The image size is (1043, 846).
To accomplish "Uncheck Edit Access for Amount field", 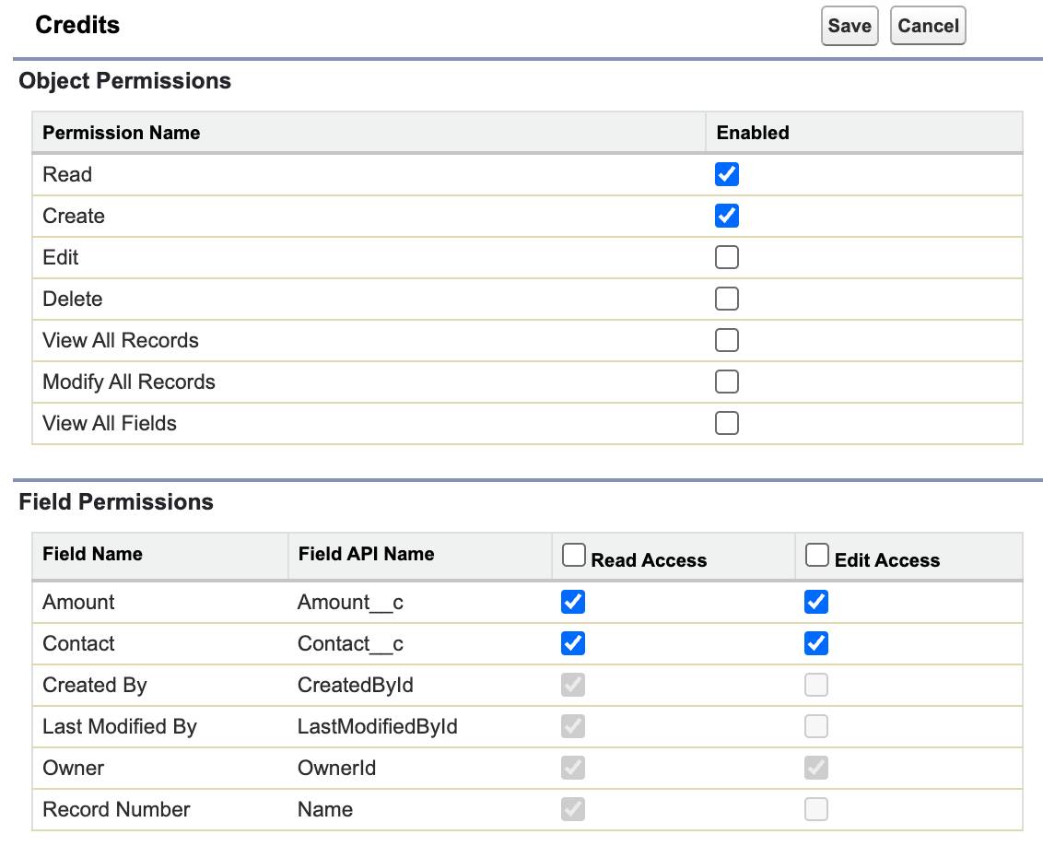I will point(816,602).
